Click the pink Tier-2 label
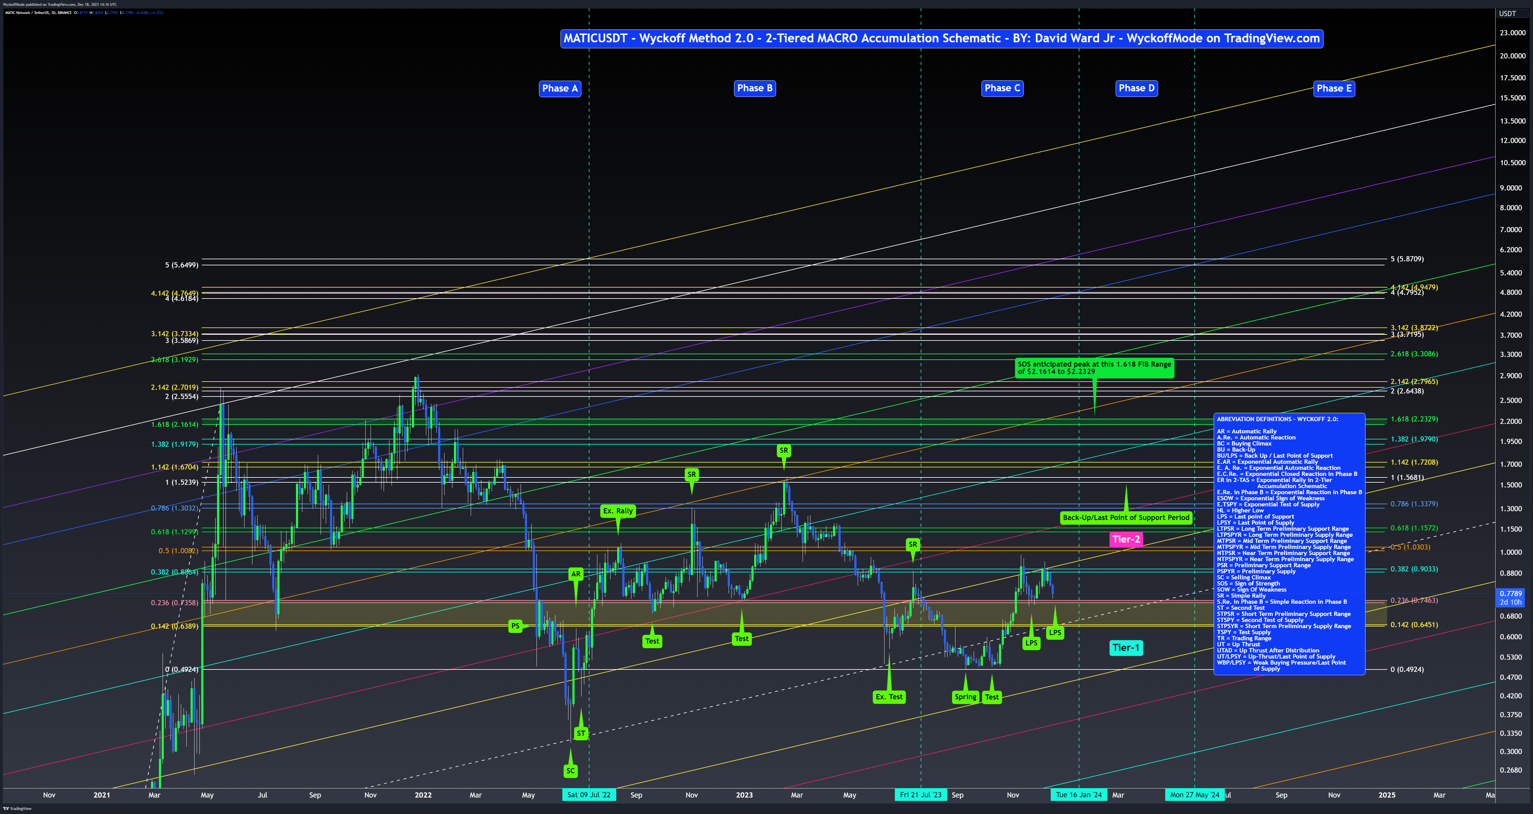1533x814 pixels. tap(1126, 539)
